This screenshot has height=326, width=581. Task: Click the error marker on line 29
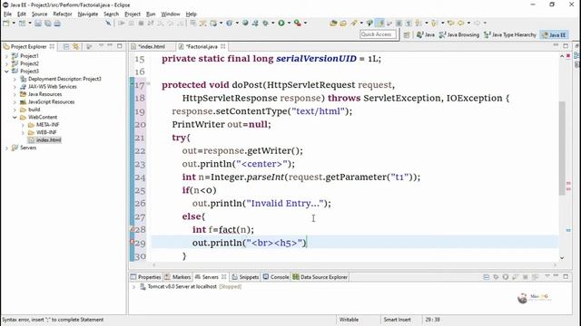(132, 242)
